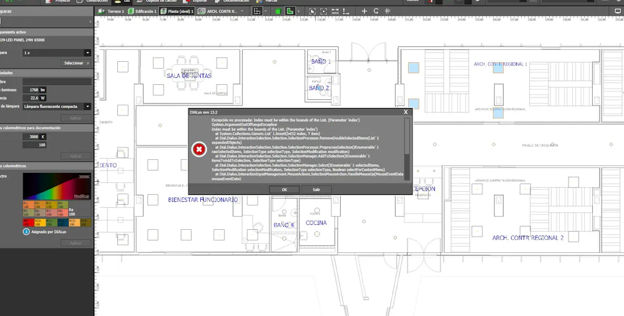The height and width of the screenshot is (316, 624).
Task: Click the yellow R10 color swatch
Action: pos(40,222)
